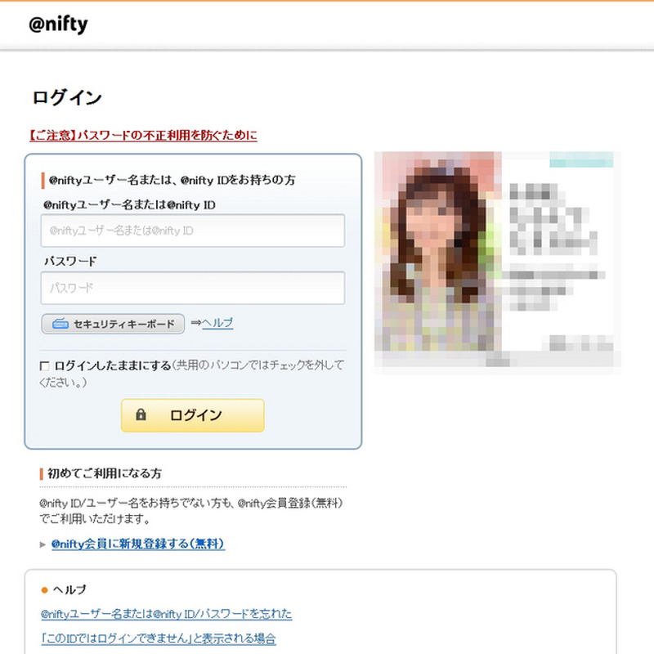Click the small triangle beside the new registration link
654x654 pixels.
pos(43,544)
